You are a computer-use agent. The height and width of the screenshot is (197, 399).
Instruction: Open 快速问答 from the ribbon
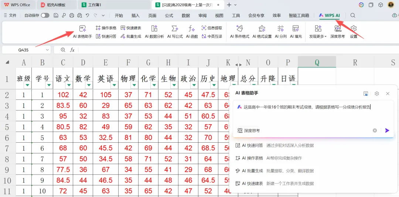[x=106, y=36]
